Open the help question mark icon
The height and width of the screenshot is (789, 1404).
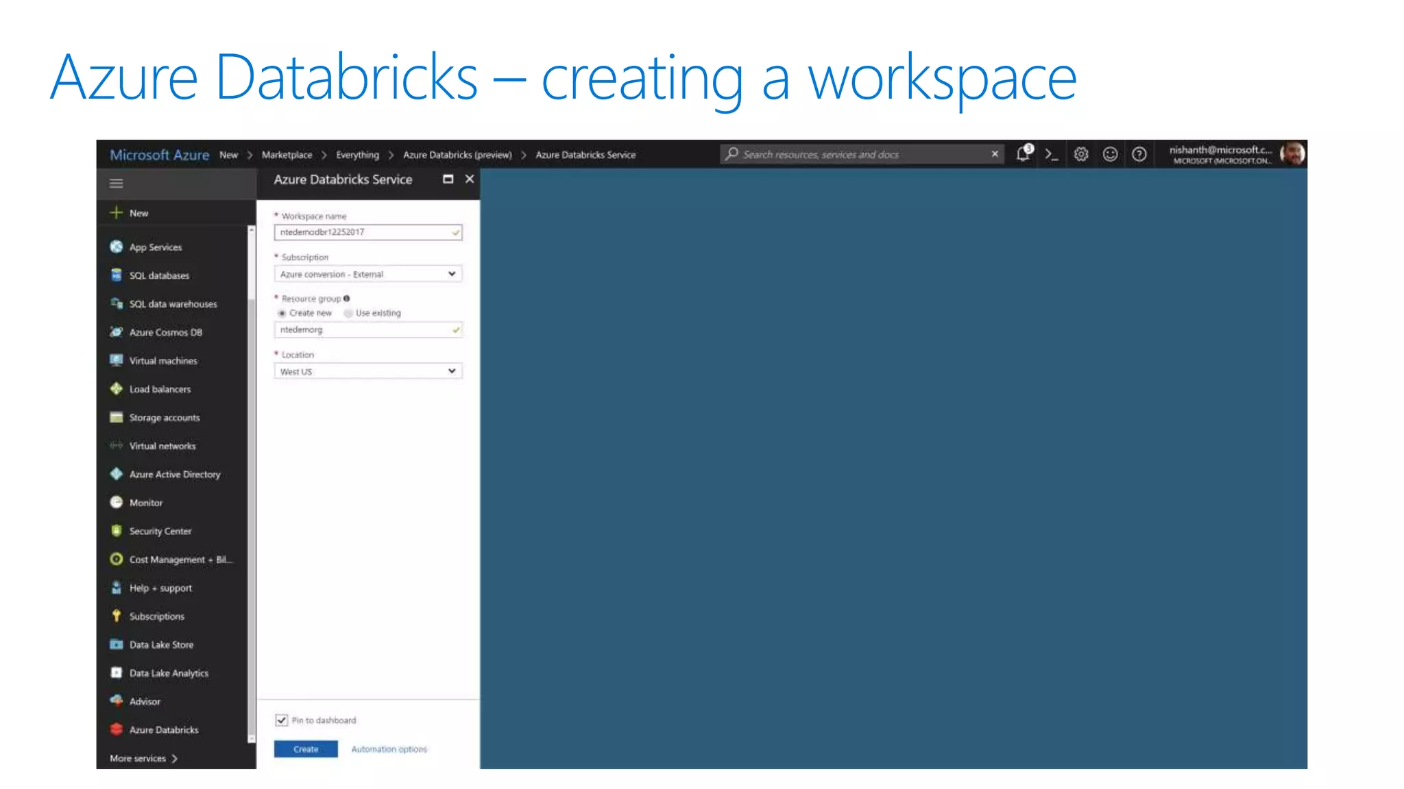point(1139,154)
